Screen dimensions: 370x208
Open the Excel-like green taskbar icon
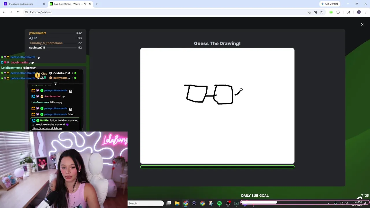click(x=236, y=203)
